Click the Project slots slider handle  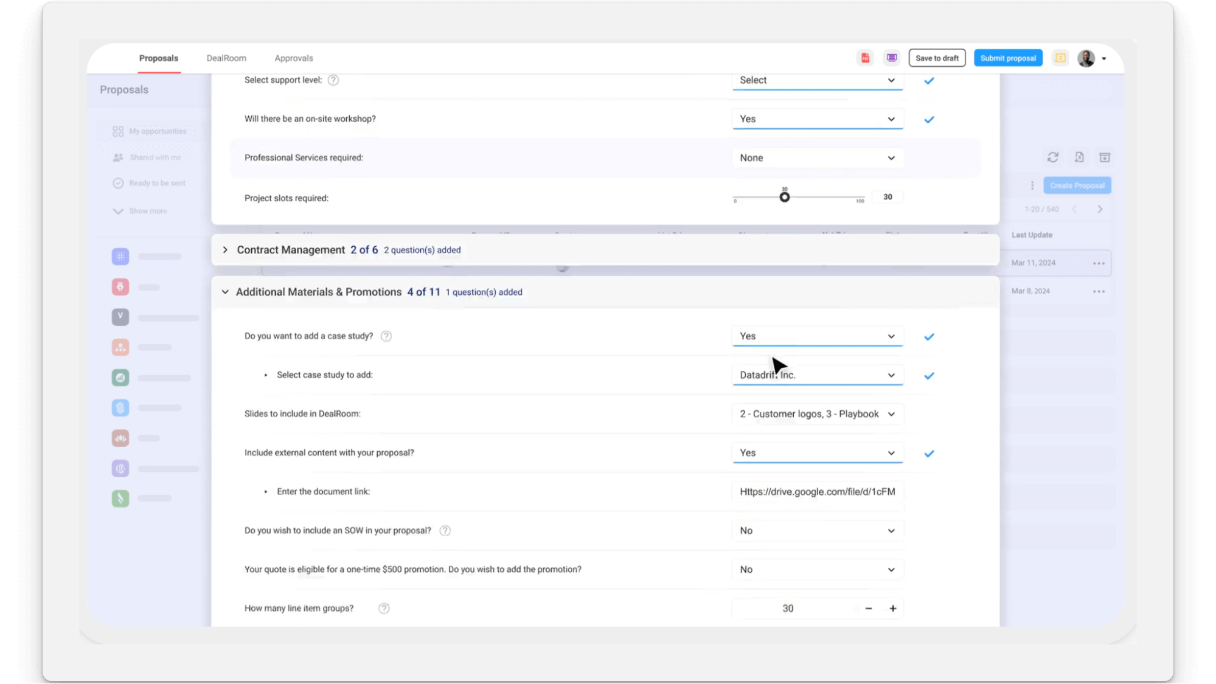click(785, 197)
